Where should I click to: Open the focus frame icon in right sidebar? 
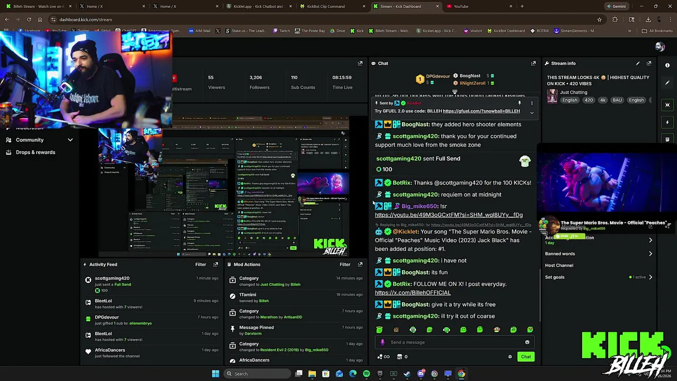667,105
